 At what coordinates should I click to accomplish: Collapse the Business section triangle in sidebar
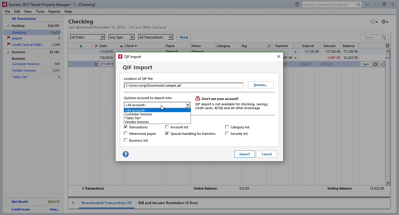8,52
